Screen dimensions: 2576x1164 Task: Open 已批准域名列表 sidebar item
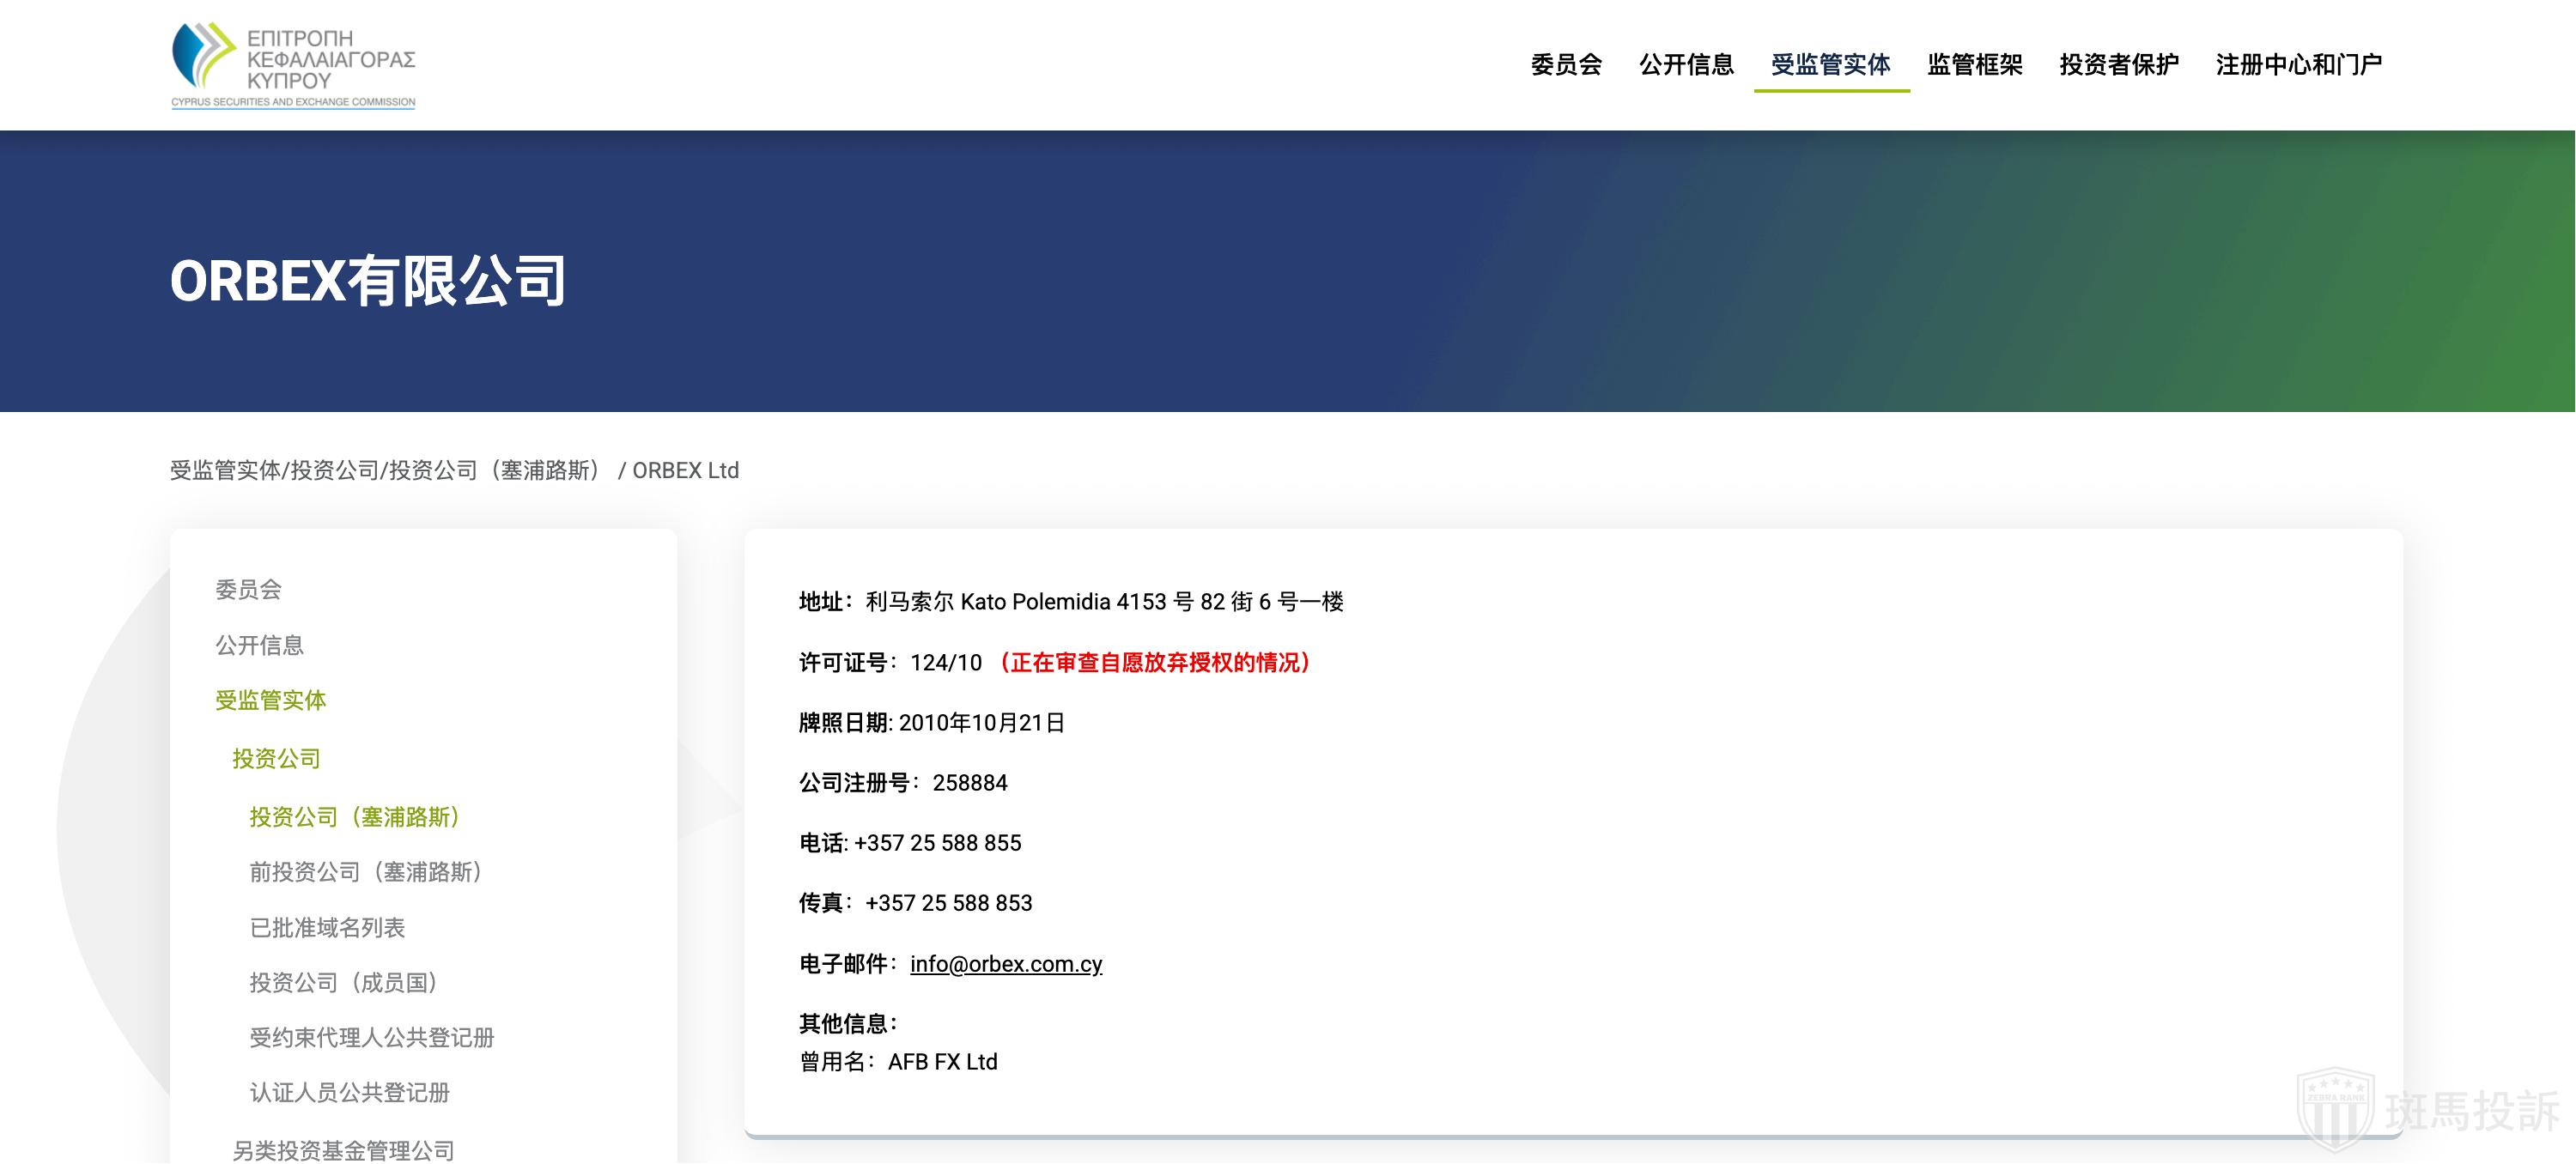327,928
